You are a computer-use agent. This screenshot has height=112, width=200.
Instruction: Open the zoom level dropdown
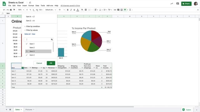(21, 10)
